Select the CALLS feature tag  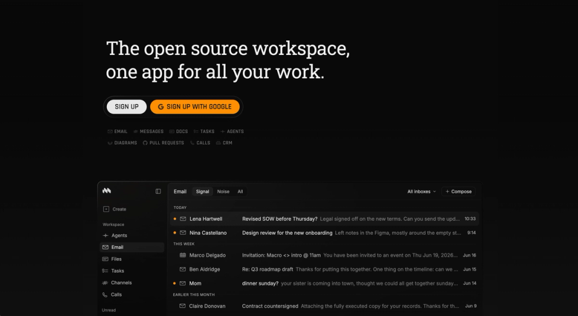point(200,143)
